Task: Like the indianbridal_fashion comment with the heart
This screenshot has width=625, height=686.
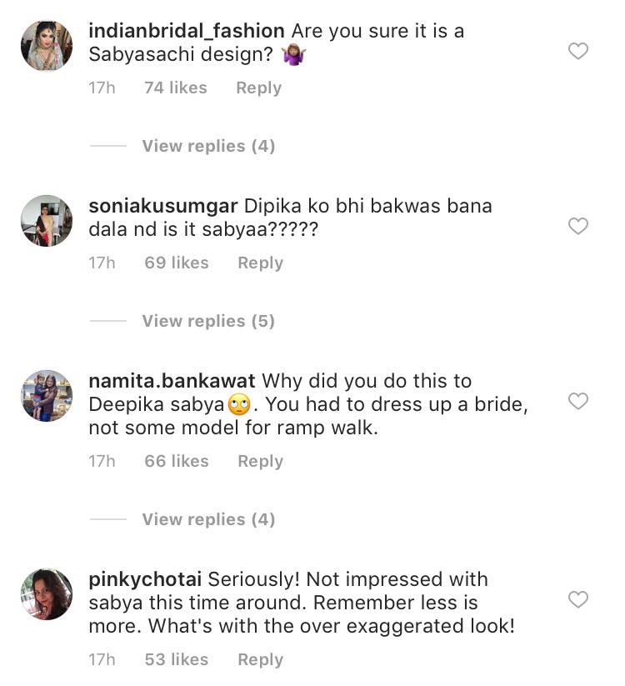Action: click(577, 52)
